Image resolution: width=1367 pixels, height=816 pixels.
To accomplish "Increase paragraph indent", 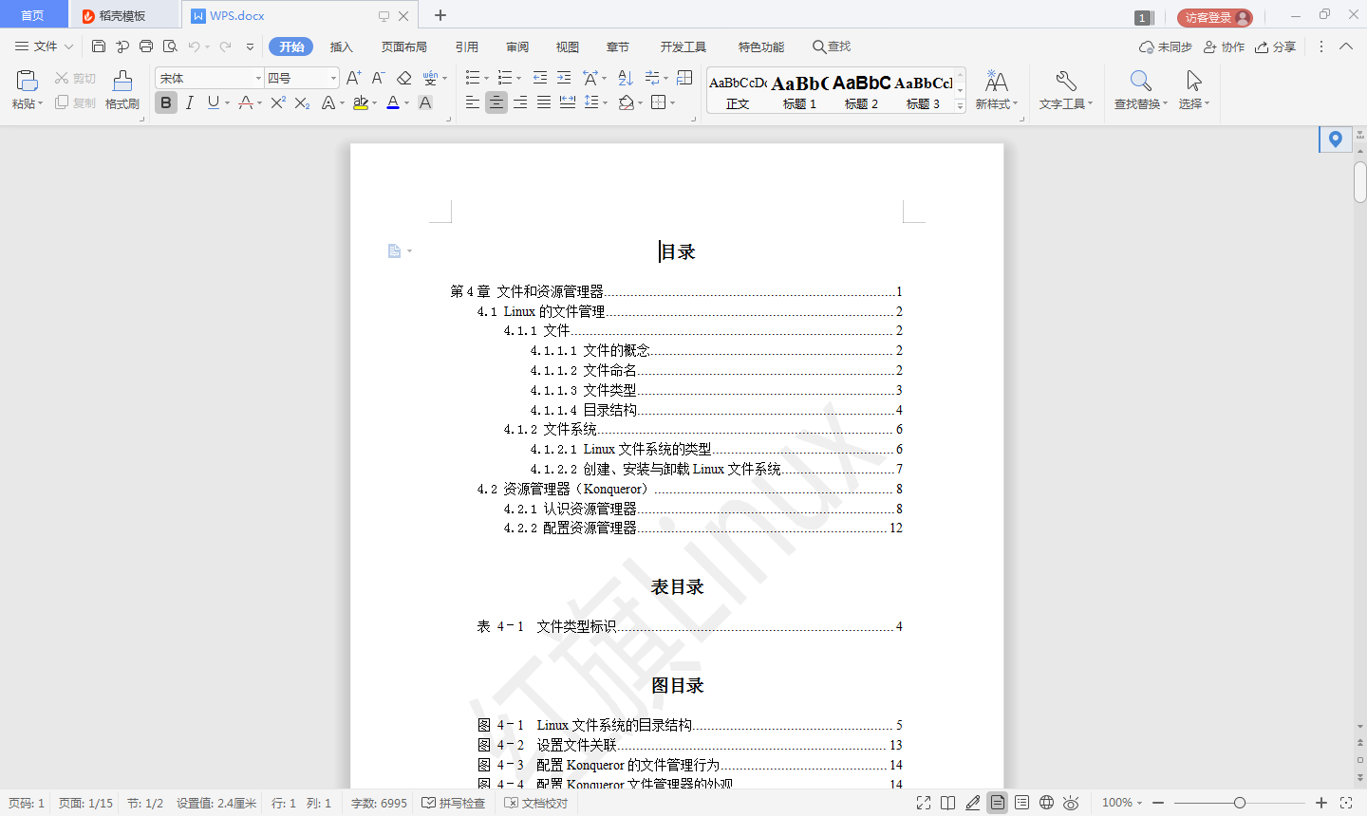I will click(564, 78).
